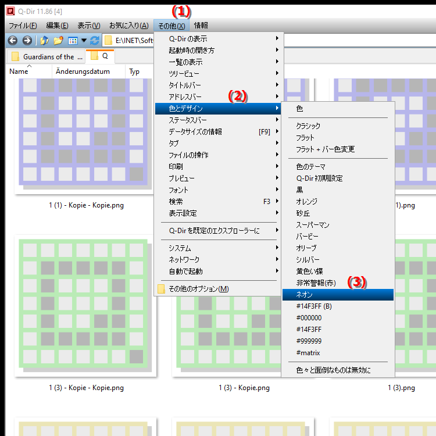This screenshot has width=436, height=436.
Task: Open the 編集(E) menu
Action: coord(58,26)
